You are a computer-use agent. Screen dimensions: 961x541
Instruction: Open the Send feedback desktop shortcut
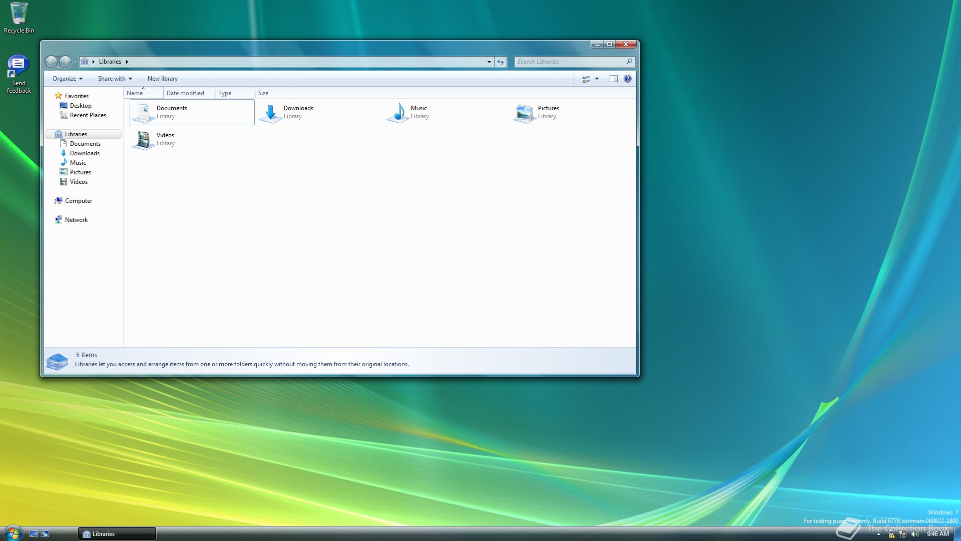coord(19,74)
